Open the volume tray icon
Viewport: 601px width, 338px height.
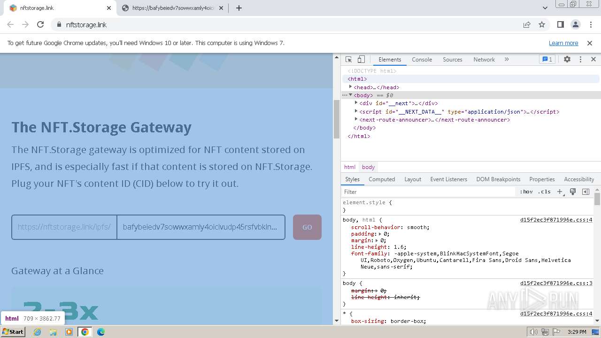[534, 332]
